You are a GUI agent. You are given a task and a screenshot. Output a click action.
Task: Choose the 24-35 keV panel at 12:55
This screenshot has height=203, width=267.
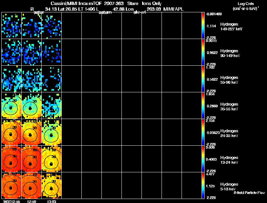click(x=12, y=132)
